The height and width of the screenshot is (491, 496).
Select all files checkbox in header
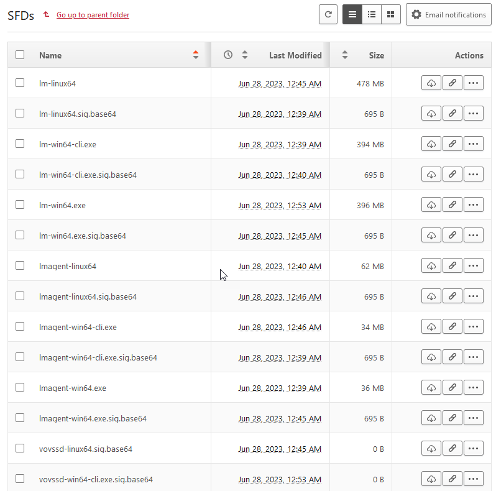(x=20, y=55)
